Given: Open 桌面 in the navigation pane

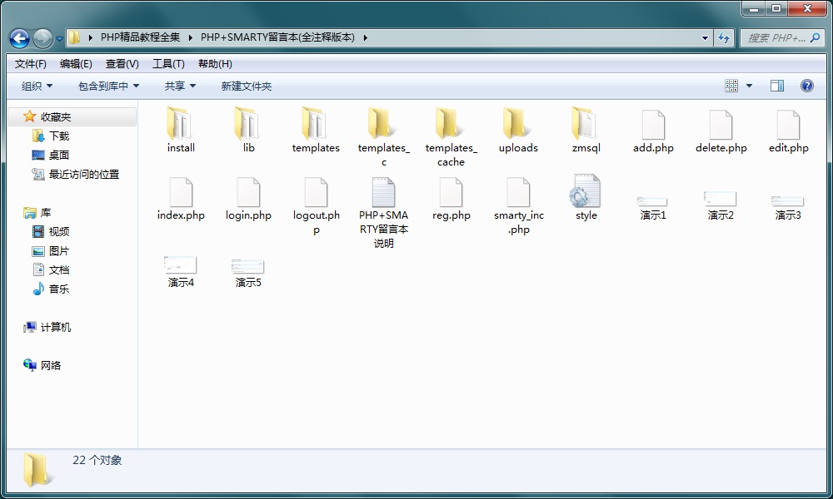Looking at the screenshot, I should coord(58,156).
